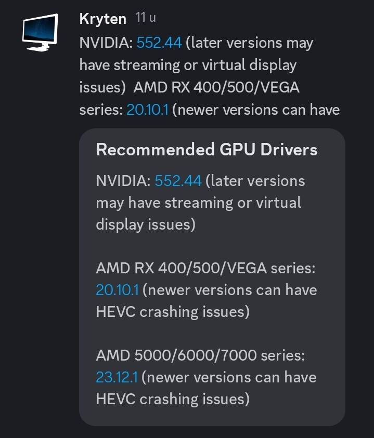The image size is (374, 438).
Task: Click "HEVC crashing issues)" under the 20.10.1 link
Action: (x=172, y=312)
